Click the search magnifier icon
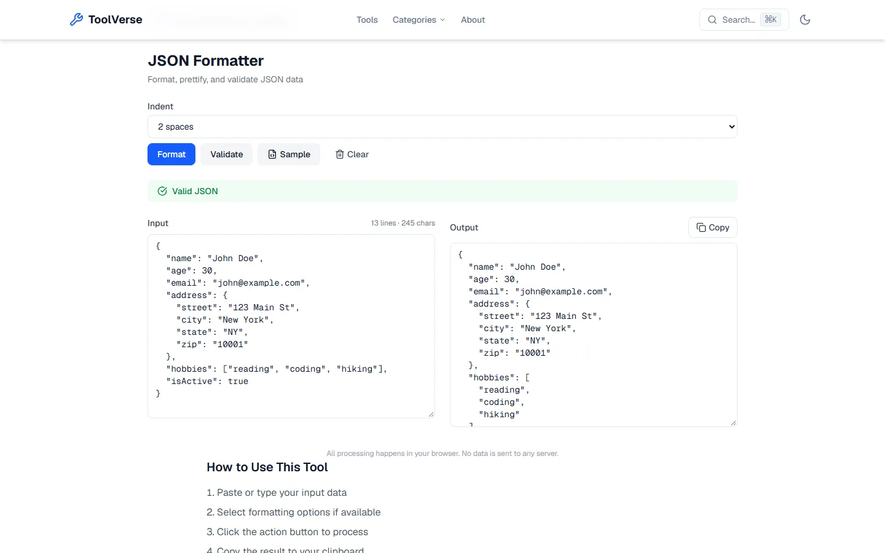Screen dimensions: 885x553 [712, 20]
